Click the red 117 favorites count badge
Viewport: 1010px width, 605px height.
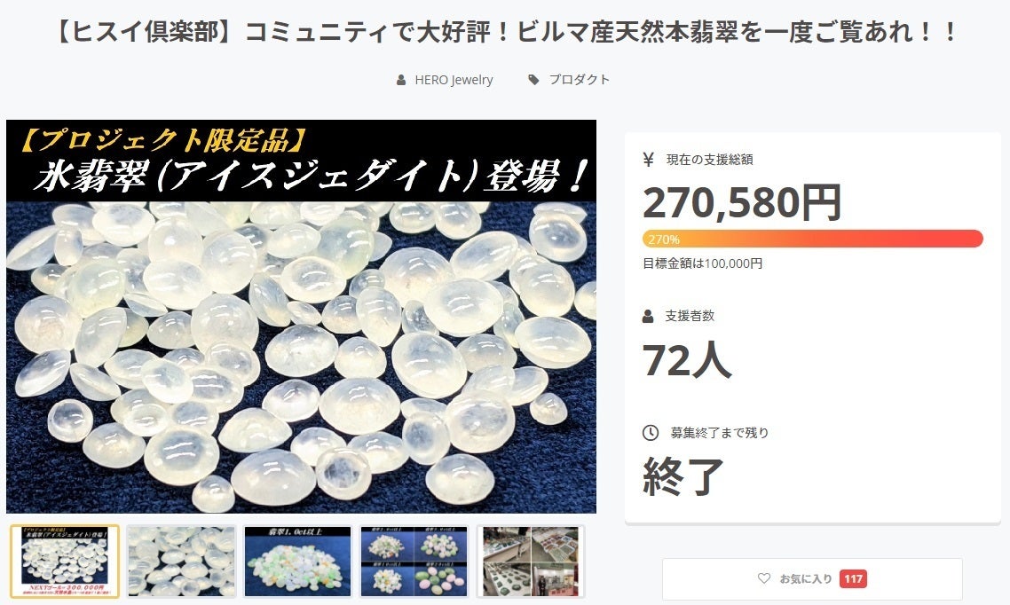click(x=853, y=578)
